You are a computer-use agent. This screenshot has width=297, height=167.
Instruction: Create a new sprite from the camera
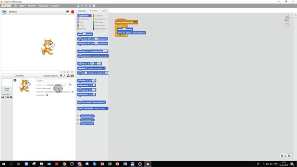[x=72, y=76]
